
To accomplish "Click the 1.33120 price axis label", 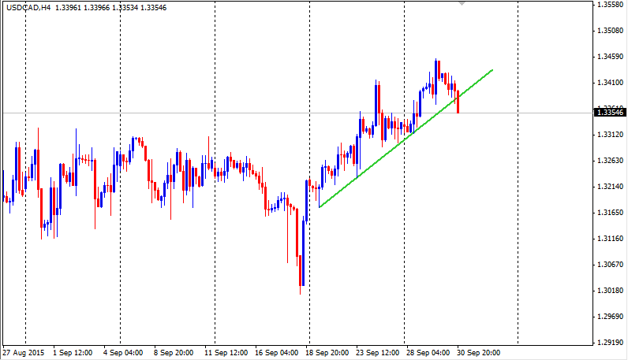I will pos(610,135).
